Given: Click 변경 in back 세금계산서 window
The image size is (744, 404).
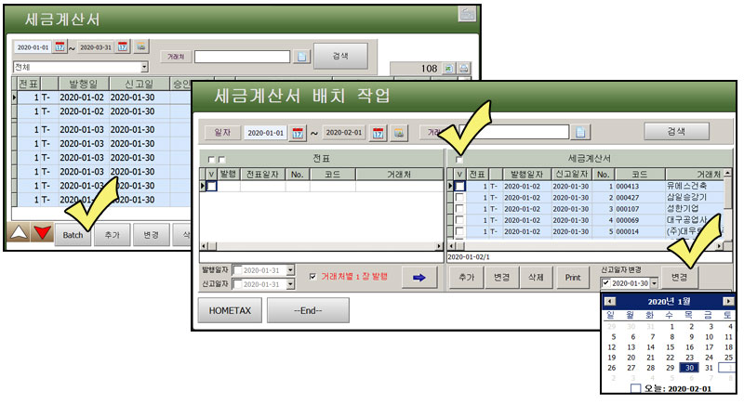Looking at the screenshot, I should tap(151, 235).
